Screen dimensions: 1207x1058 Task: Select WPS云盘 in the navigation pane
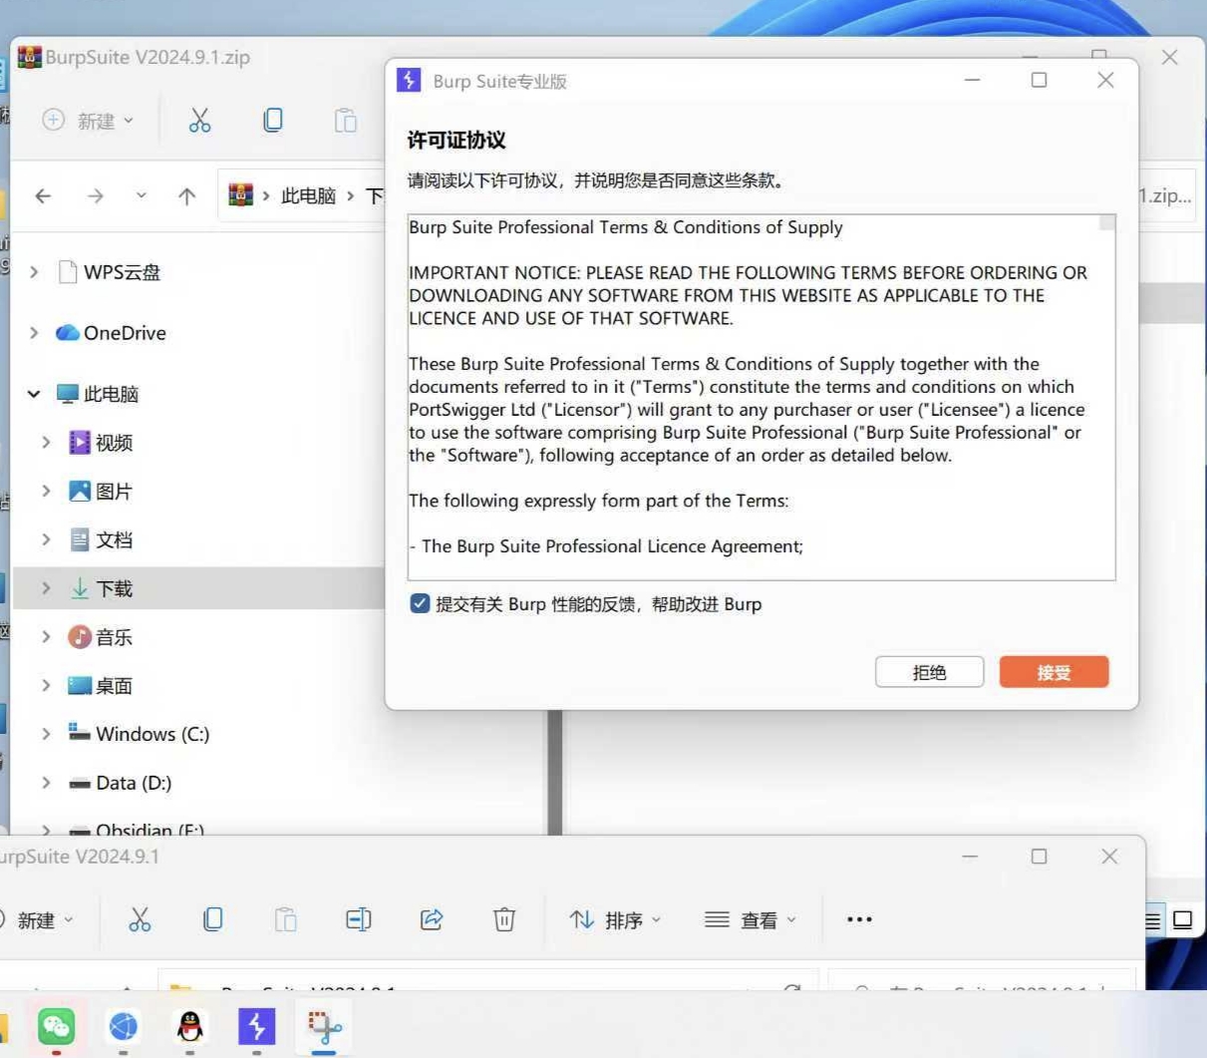[x=122, y=272]
